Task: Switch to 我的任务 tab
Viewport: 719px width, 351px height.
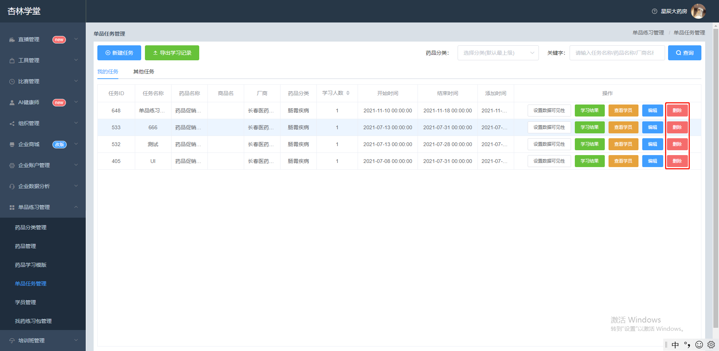Action: click(x=108, y=72)
